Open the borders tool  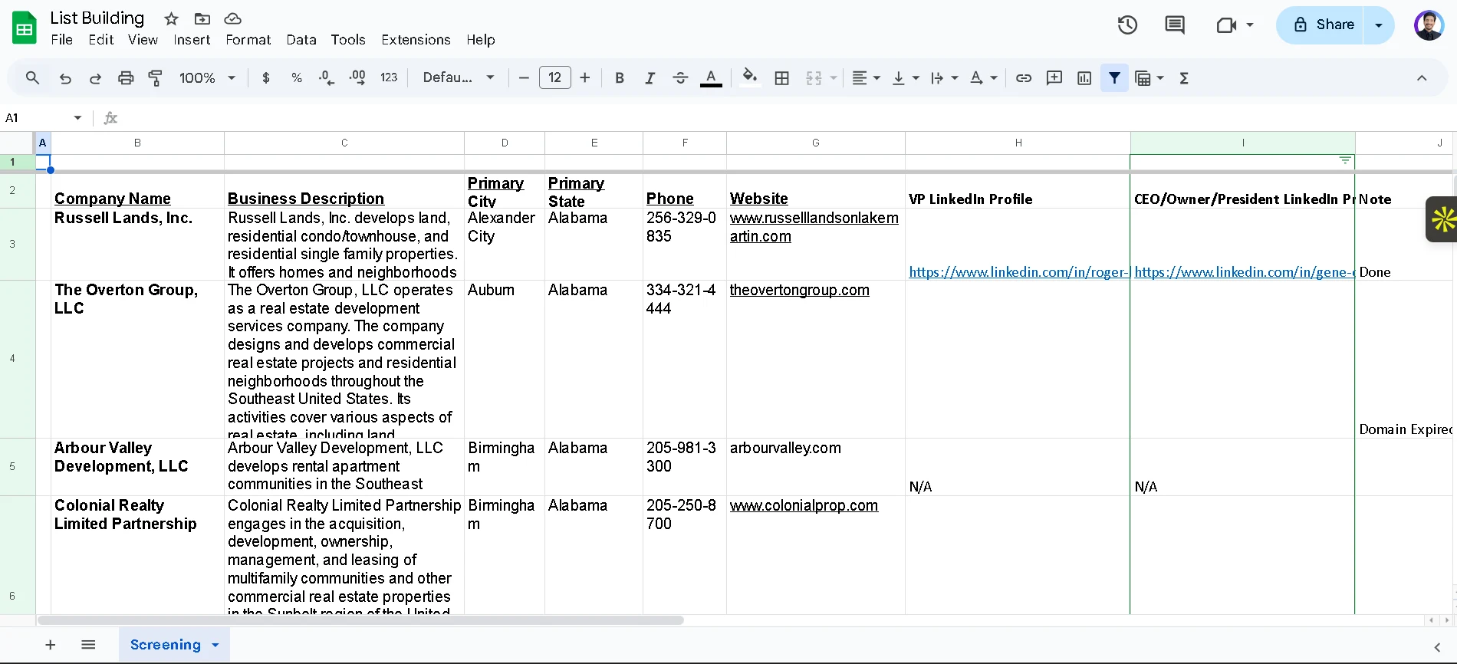pyautogui.click(x=782, y=77)
